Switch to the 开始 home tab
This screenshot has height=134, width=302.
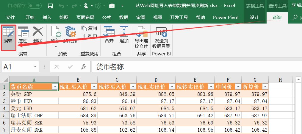tap(30, 18)
